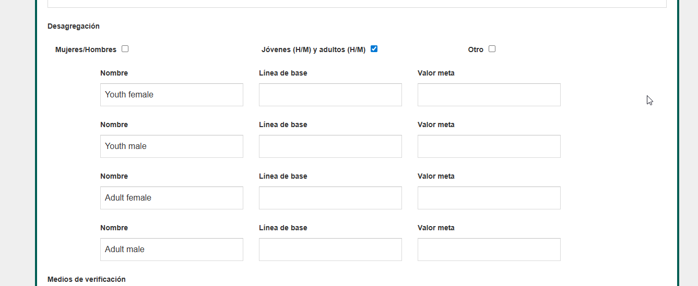This screenshot has width=698, height=286.
Task: Click the Nombre field containing Youth male
Action: 171,146
